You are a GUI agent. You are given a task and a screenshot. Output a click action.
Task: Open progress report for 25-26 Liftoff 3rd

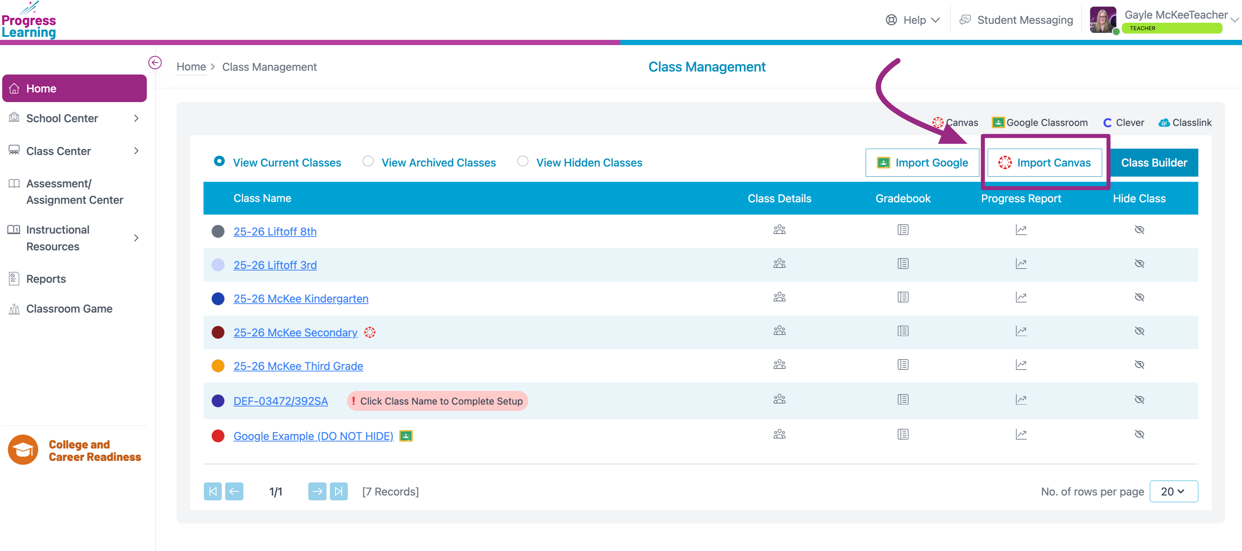point(1021,263)
